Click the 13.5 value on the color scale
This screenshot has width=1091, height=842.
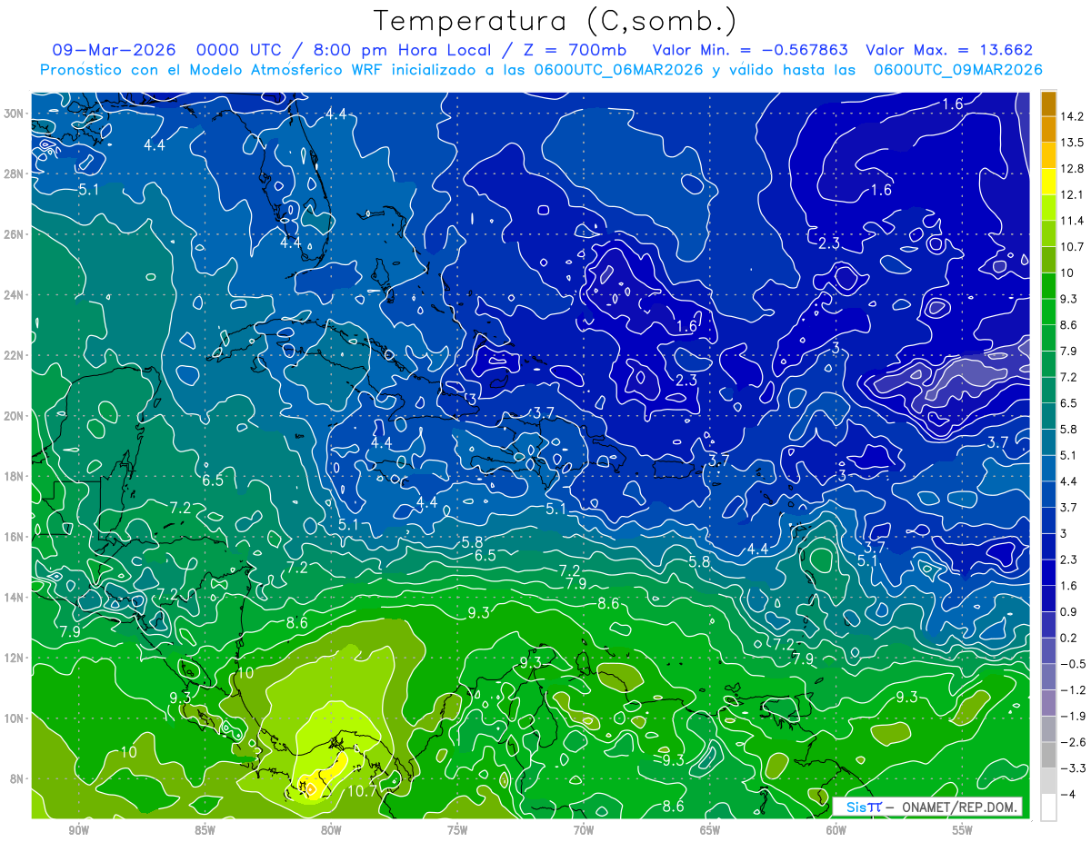tap(1073, 143)
